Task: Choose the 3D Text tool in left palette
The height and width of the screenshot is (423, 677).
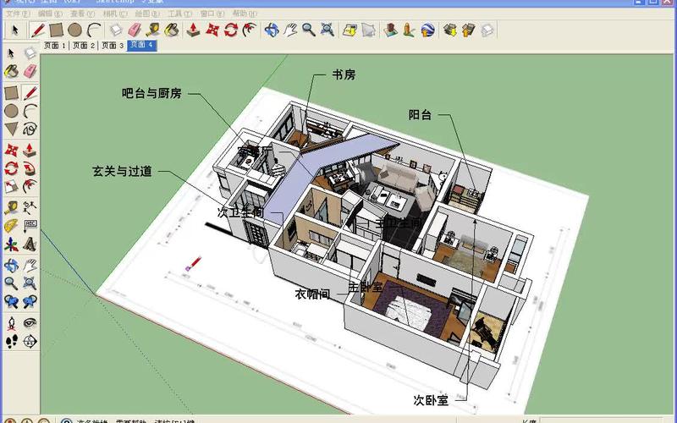Action: click(x=30, y=244)
